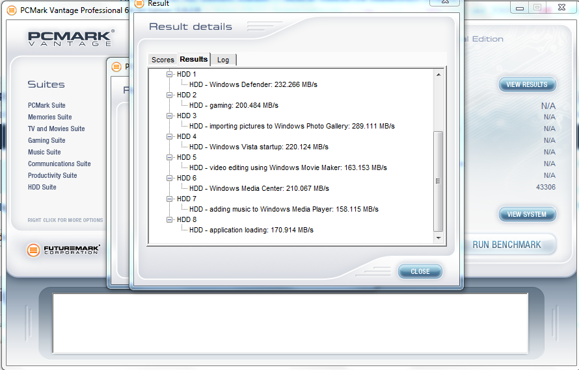The height and width of the screenshot is (370, 579).
Task: Select Memories Suite in Suites list
Action: (x=50, y=117)
